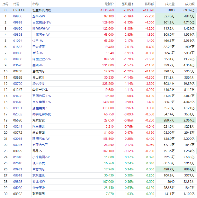The width and height of the screenshot is (197, 198).
Task: Open stock code link 09888
Action: point(18,22)
